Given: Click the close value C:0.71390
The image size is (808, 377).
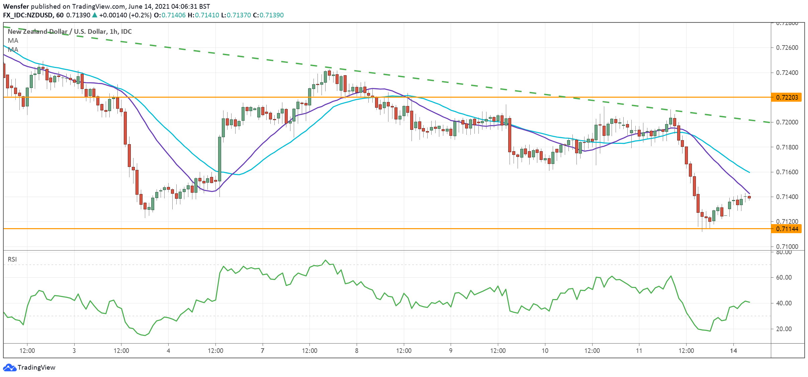Looking at the screenshot, I should click(x=268, y=15).
